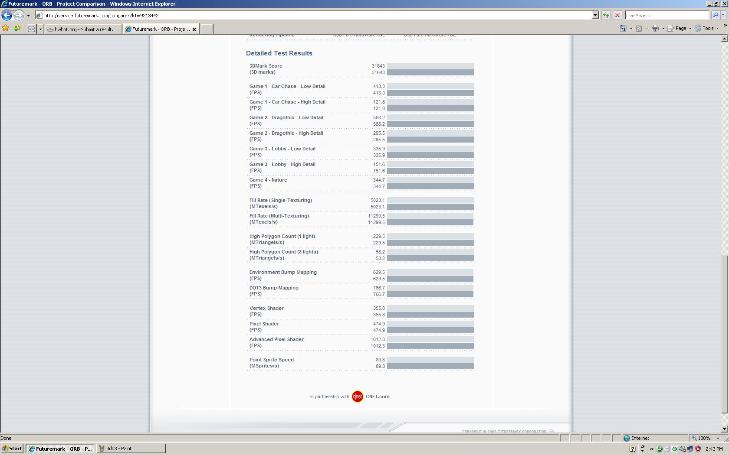Image resolution: width=729 pixels, height=455 pixels.
Task: Click the Windows Start button
Action: tap(12, 448)
